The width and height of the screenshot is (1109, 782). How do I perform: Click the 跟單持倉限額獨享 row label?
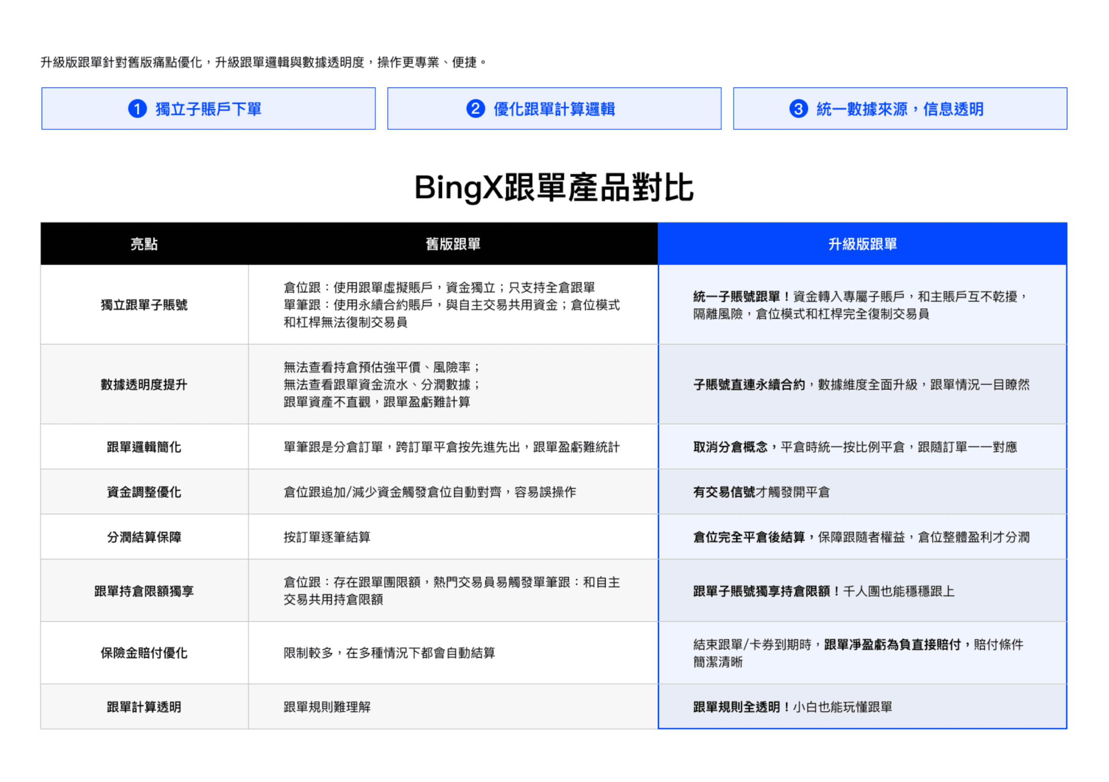tap(144, 591)
